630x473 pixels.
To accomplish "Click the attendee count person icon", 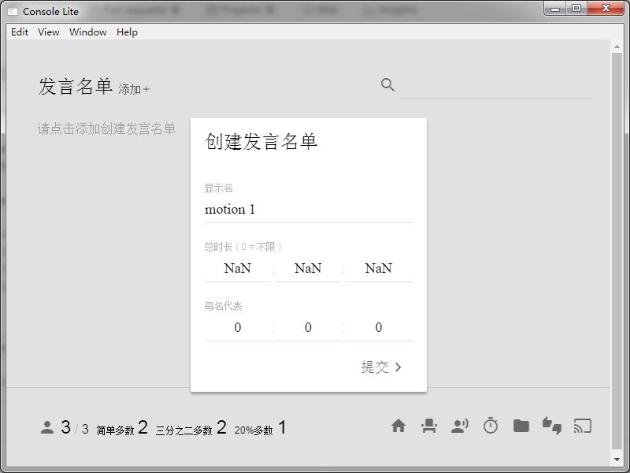I will (x=47, y=426).
